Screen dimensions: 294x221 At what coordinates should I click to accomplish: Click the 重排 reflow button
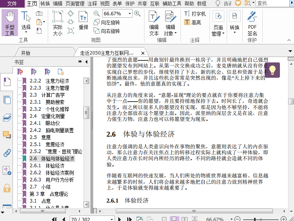(x=83, y=20)
